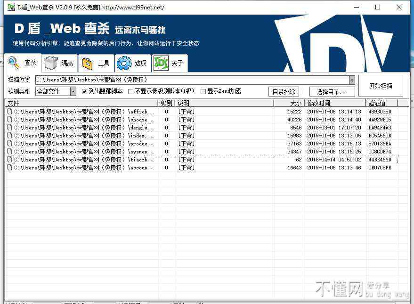Sort by 修改时间 column header
The width and height of the screenshot is (414, 304).
335,103
